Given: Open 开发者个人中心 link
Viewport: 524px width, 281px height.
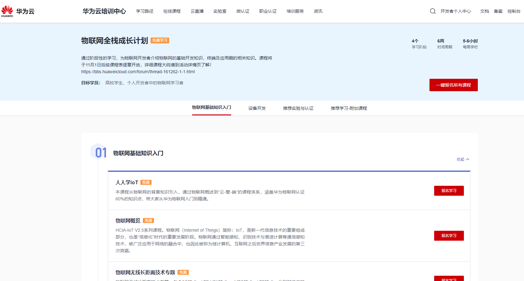Looking at the screenshot, I should [x=456, y=11].
